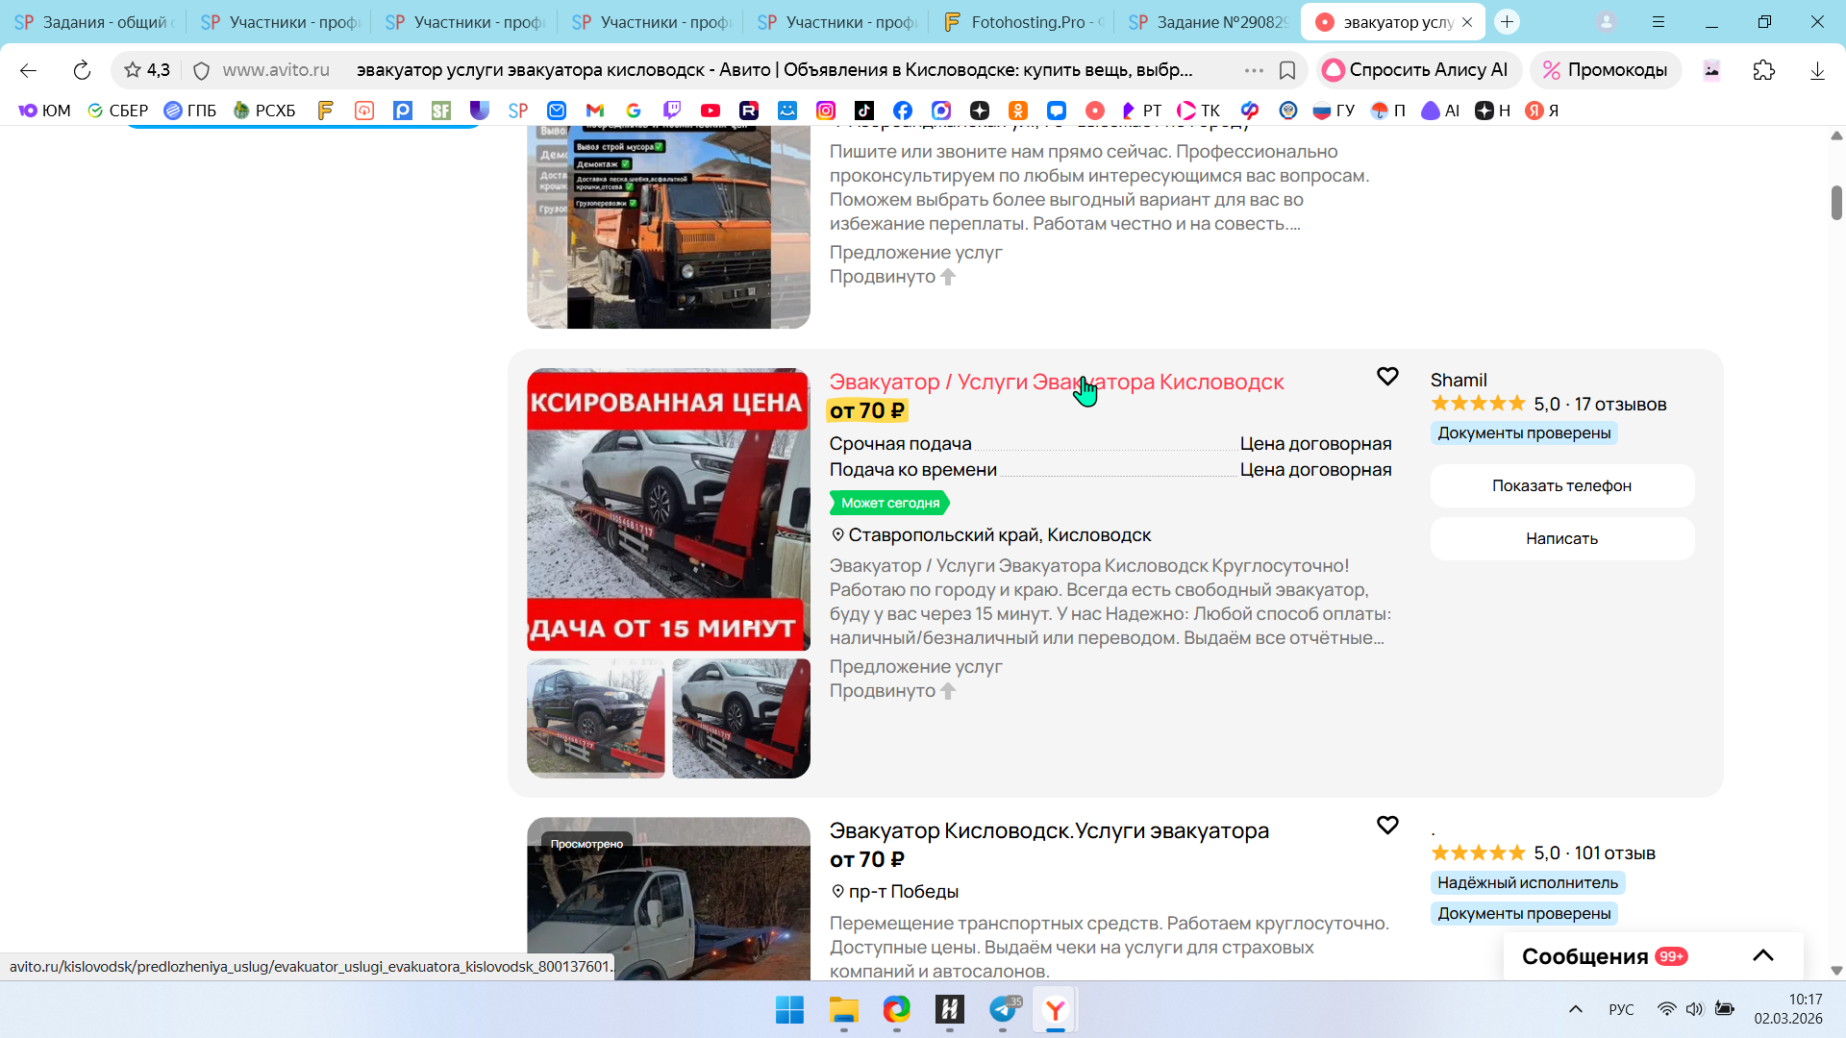Image resolution: width=1846 pixels, height=1038 pixels.
Task: Open the black UAZ thumbnail on the evacuator
Action: [595, 718]
